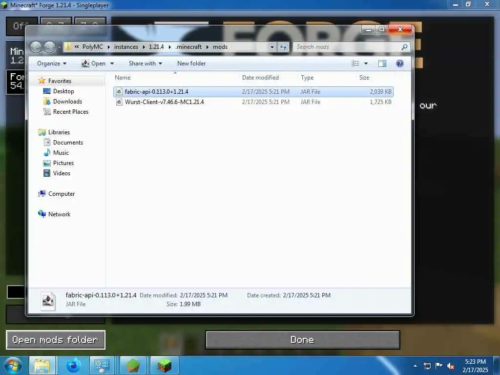Click the Recent Places icon

point(46,112)
